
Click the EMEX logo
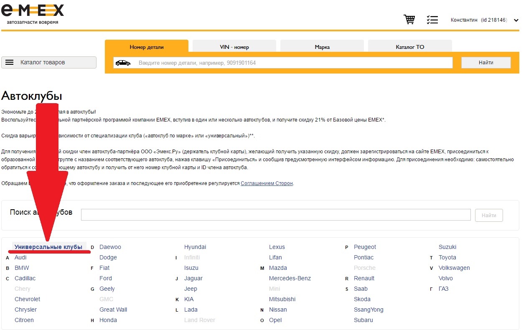(x=33, y=14)
